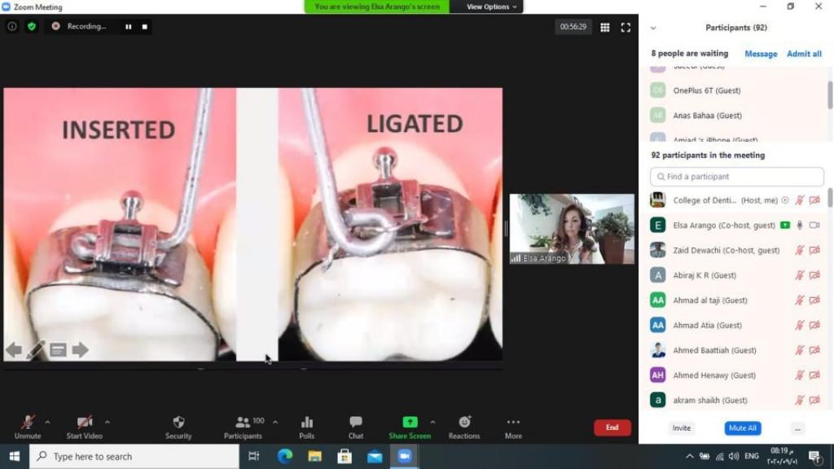Open the Polls icon

(307, 423)
